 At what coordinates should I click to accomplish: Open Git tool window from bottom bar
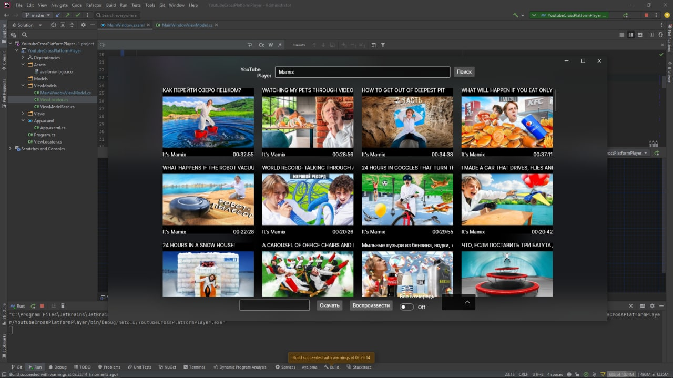[17, 367]
